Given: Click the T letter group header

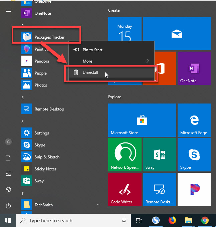Looking at the screenshot, I should click(22, 194).
